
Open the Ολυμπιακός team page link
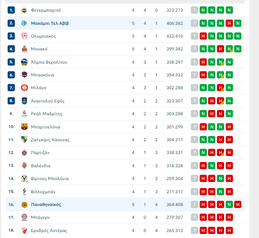coord(43,36)
